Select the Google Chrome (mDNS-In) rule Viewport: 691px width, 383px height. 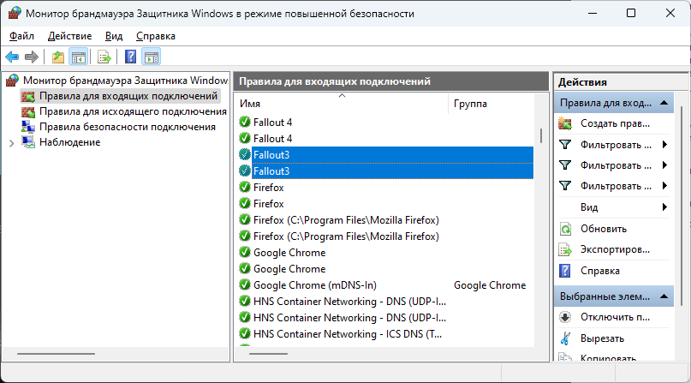314,285
